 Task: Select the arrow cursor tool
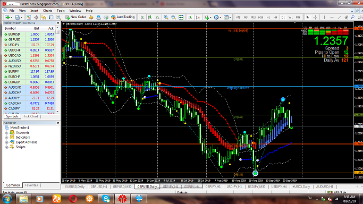click(308, 18)
